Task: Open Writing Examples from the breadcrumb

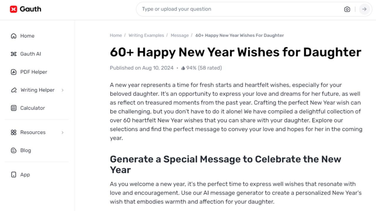Action: [x=146, y=35]
